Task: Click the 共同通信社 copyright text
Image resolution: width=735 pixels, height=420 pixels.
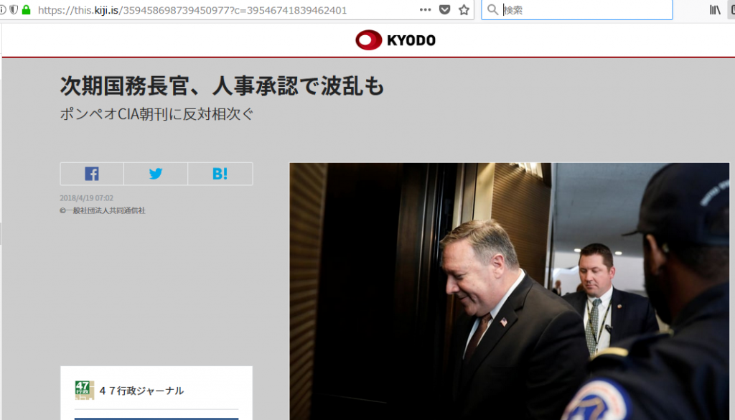Action: click(103, 211)
